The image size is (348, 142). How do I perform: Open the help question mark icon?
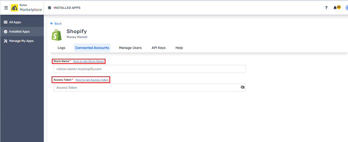click(326, 8)
